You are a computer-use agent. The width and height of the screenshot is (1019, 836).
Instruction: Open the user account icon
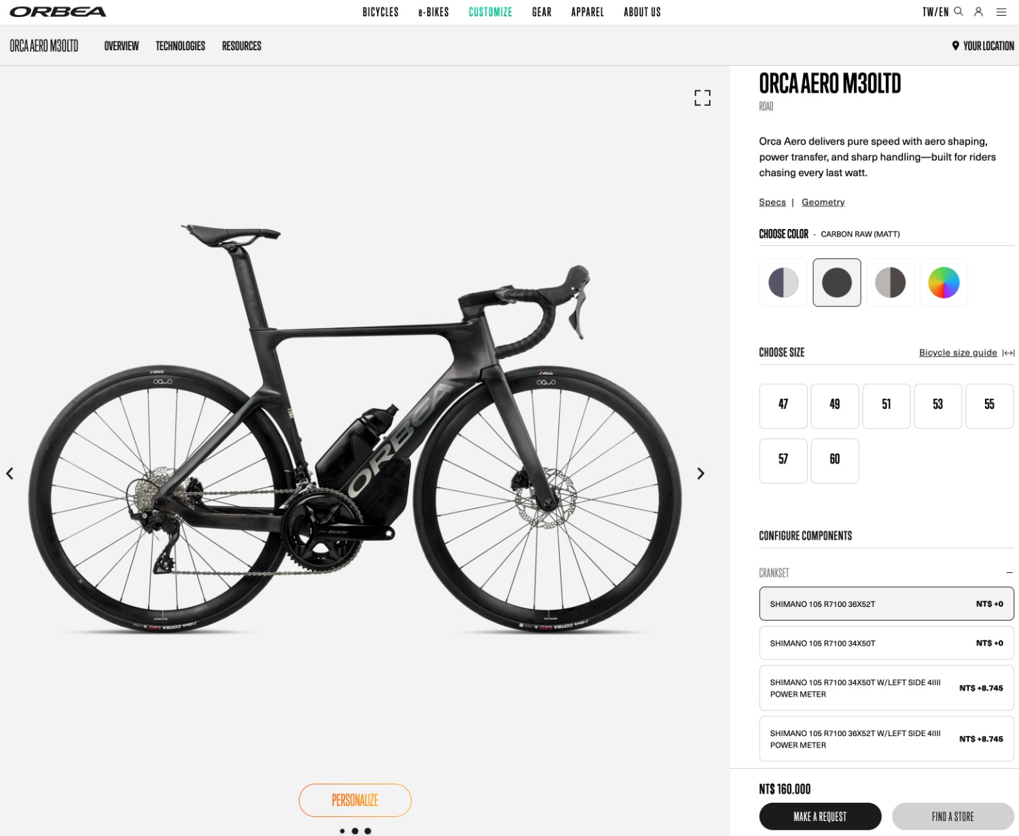(x=978, y=12)
